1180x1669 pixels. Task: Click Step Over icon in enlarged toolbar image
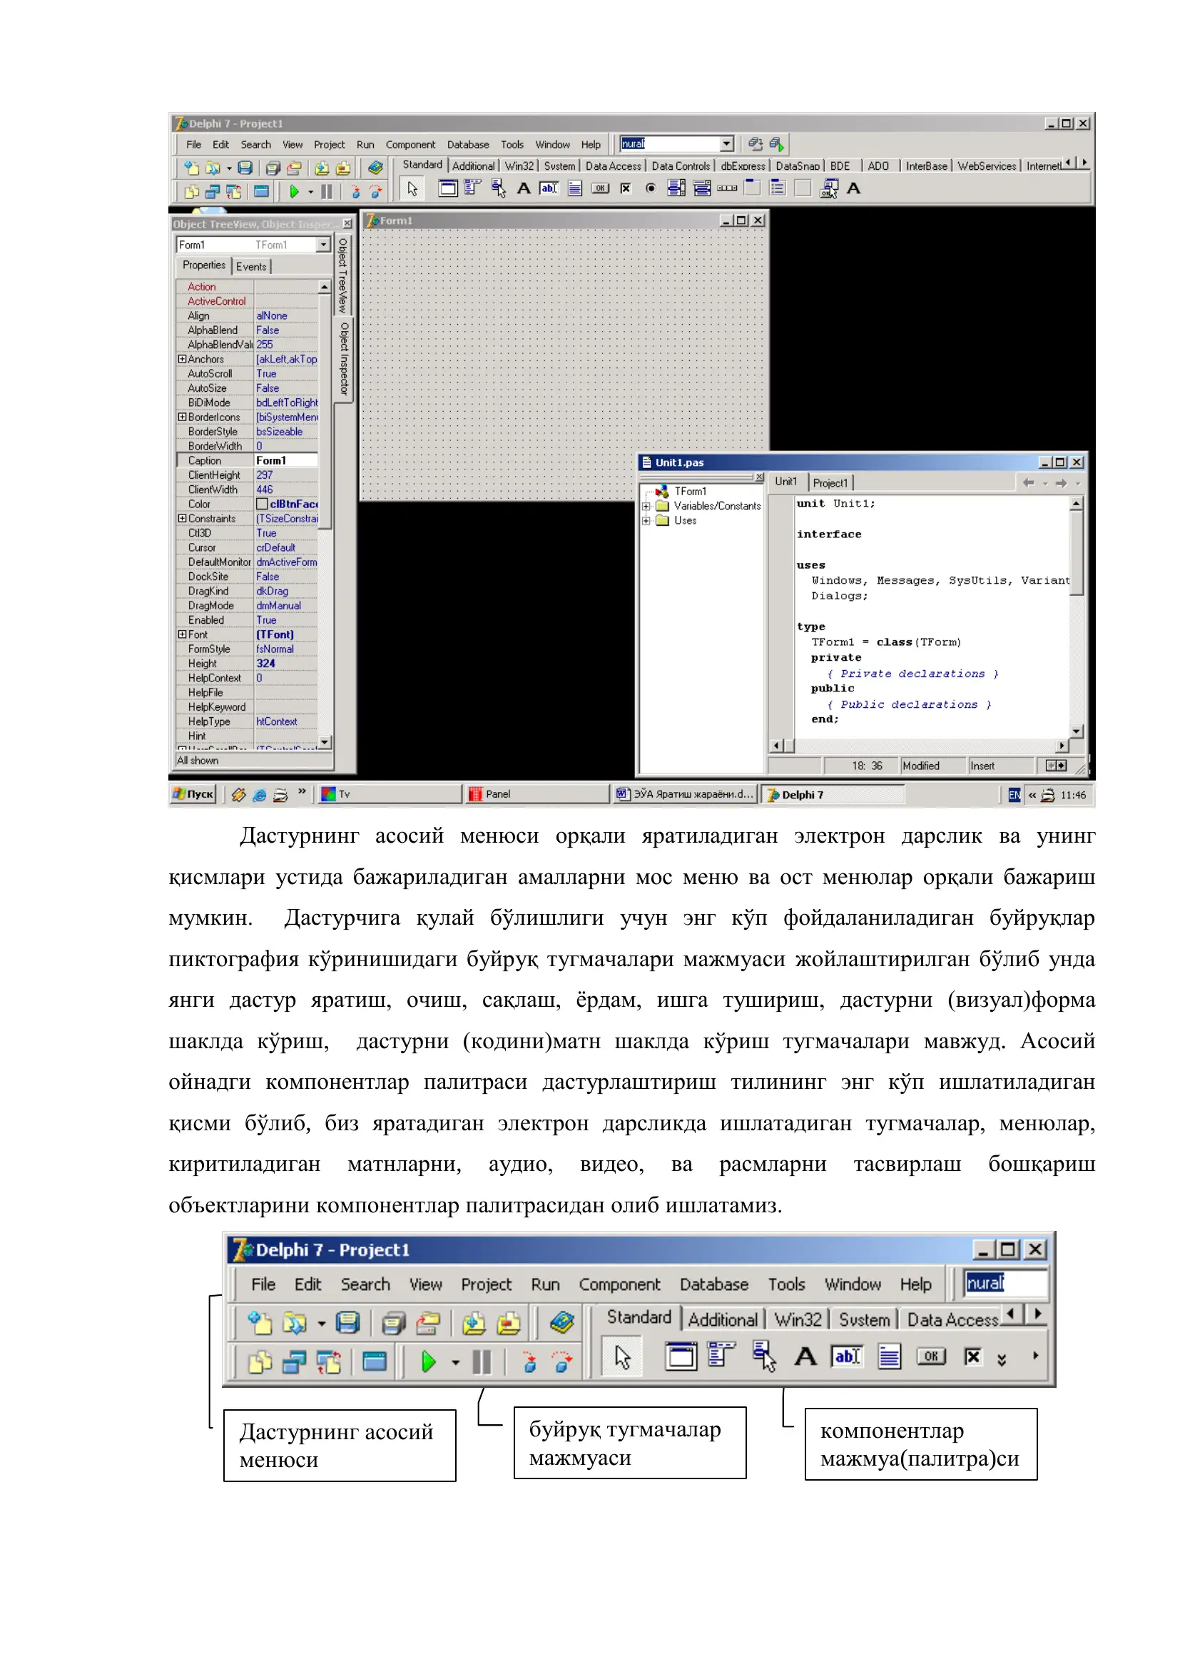[561, 1361]
